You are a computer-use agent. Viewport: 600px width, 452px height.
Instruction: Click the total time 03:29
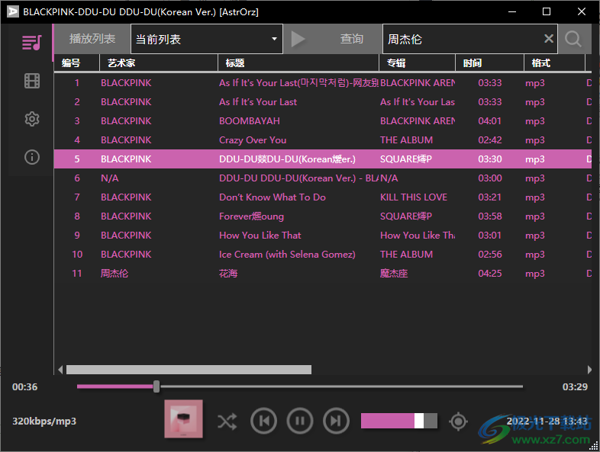coord(575,386)
